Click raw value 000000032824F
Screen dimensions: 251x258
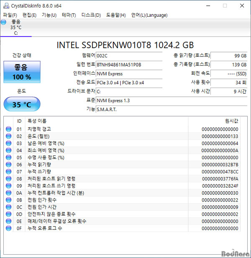coord(220,186)
